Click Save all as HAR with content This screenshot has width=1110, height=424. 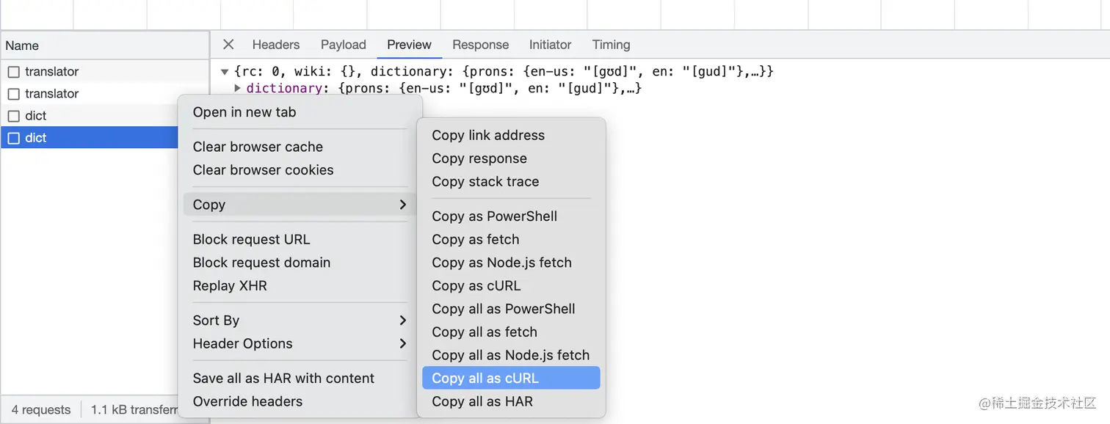[x=283, y=379]
